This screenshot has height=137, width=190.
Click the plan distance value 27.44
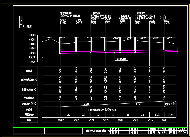click(x=171, y=115)
